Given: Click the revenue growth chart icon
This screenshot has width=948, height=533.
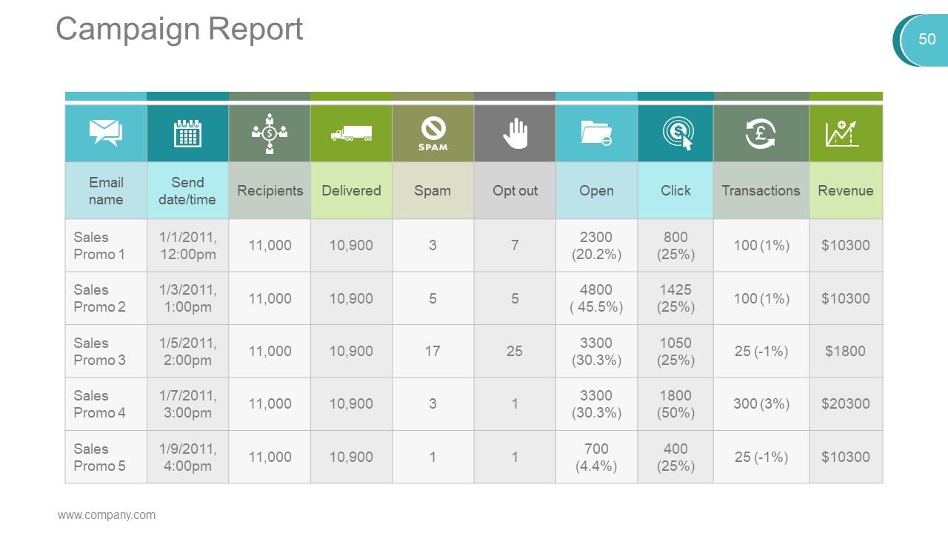Looking at the screenshot, I should tap(845, 133).
